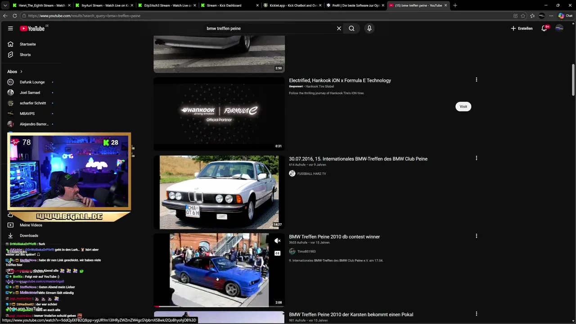576x324 pixels.
Task: Go to the YouTube logo home link
Action: tap(32, 28)
